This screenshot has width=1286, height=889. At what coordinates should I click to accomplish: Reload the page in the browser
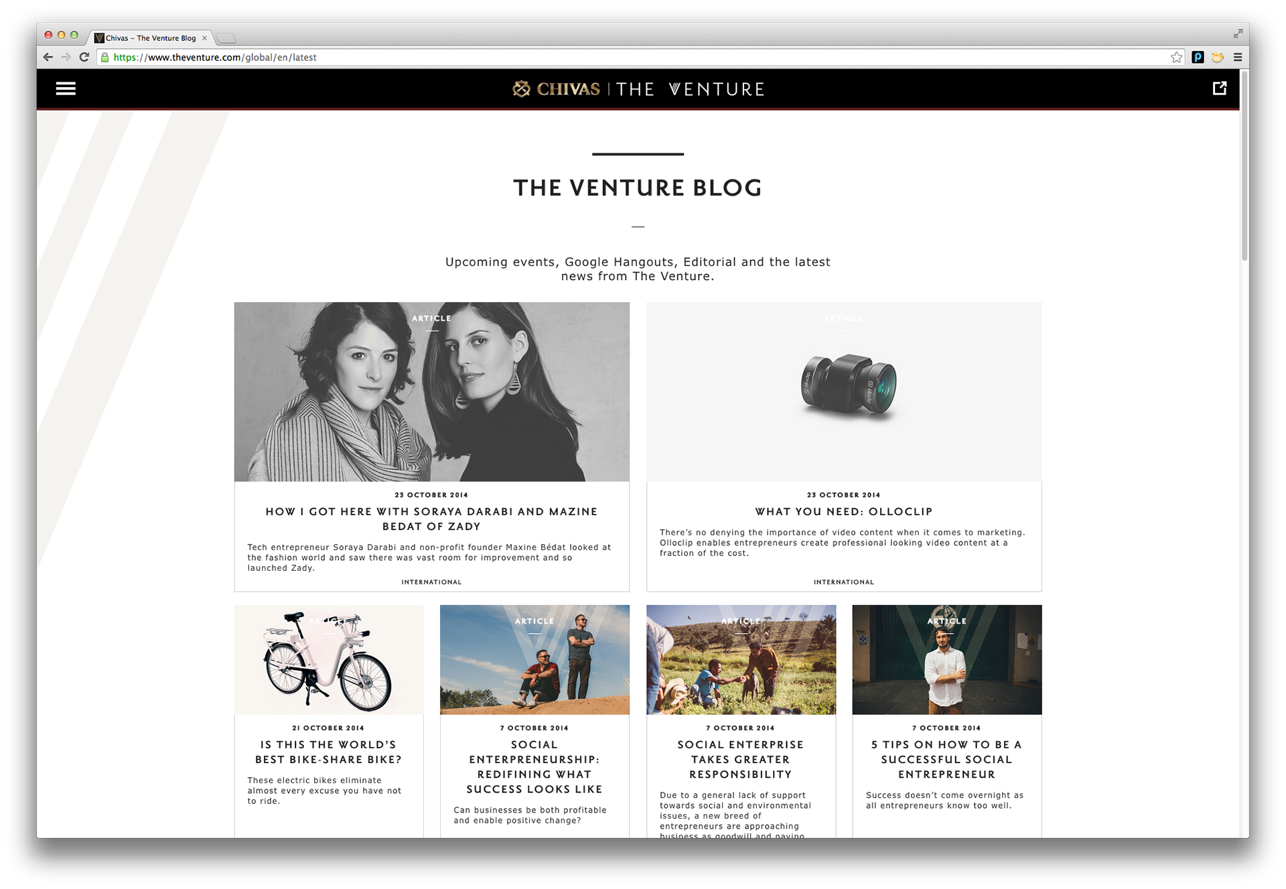84,58
